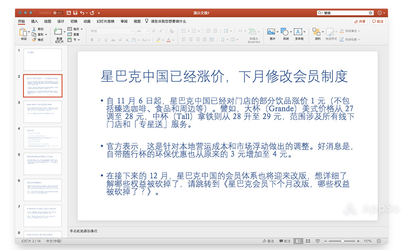
Task: Click the Reset (重置) slide icon
Action: coord(70,34)
